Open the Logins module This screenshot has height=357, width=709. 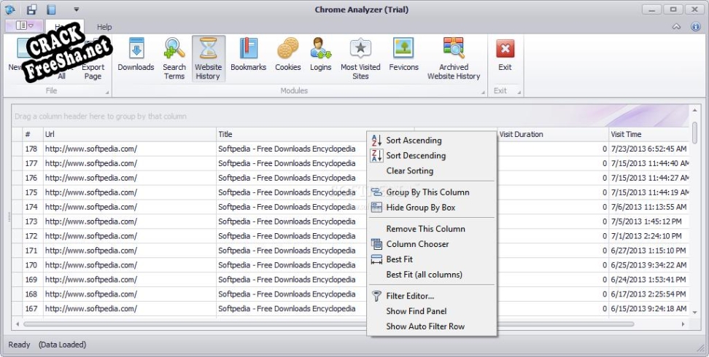click(x=320, y=57)
